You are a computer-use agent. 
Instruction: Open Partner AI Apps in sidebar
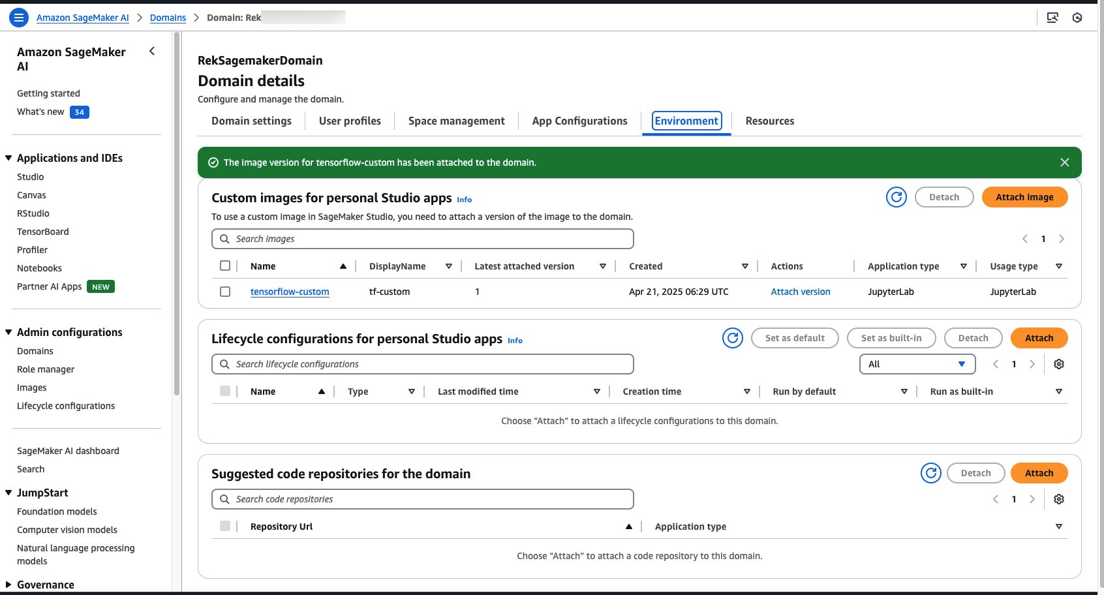pos(50,286)
